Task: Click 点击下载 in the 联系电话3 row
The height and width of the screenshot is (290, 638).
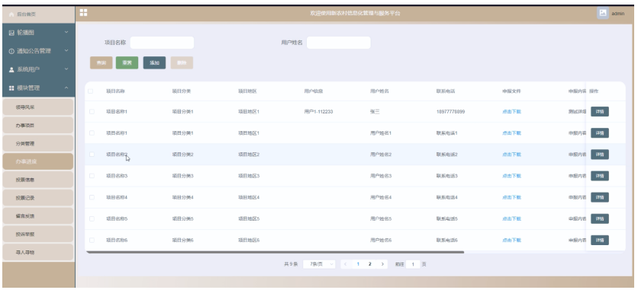Action: (x=511, y=176)
